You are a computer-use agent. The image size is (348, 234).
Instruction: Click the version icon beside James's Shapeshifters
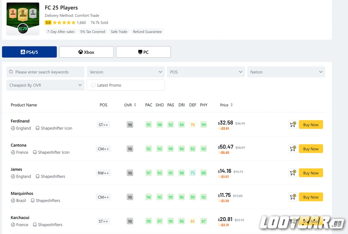click(38, 176)
